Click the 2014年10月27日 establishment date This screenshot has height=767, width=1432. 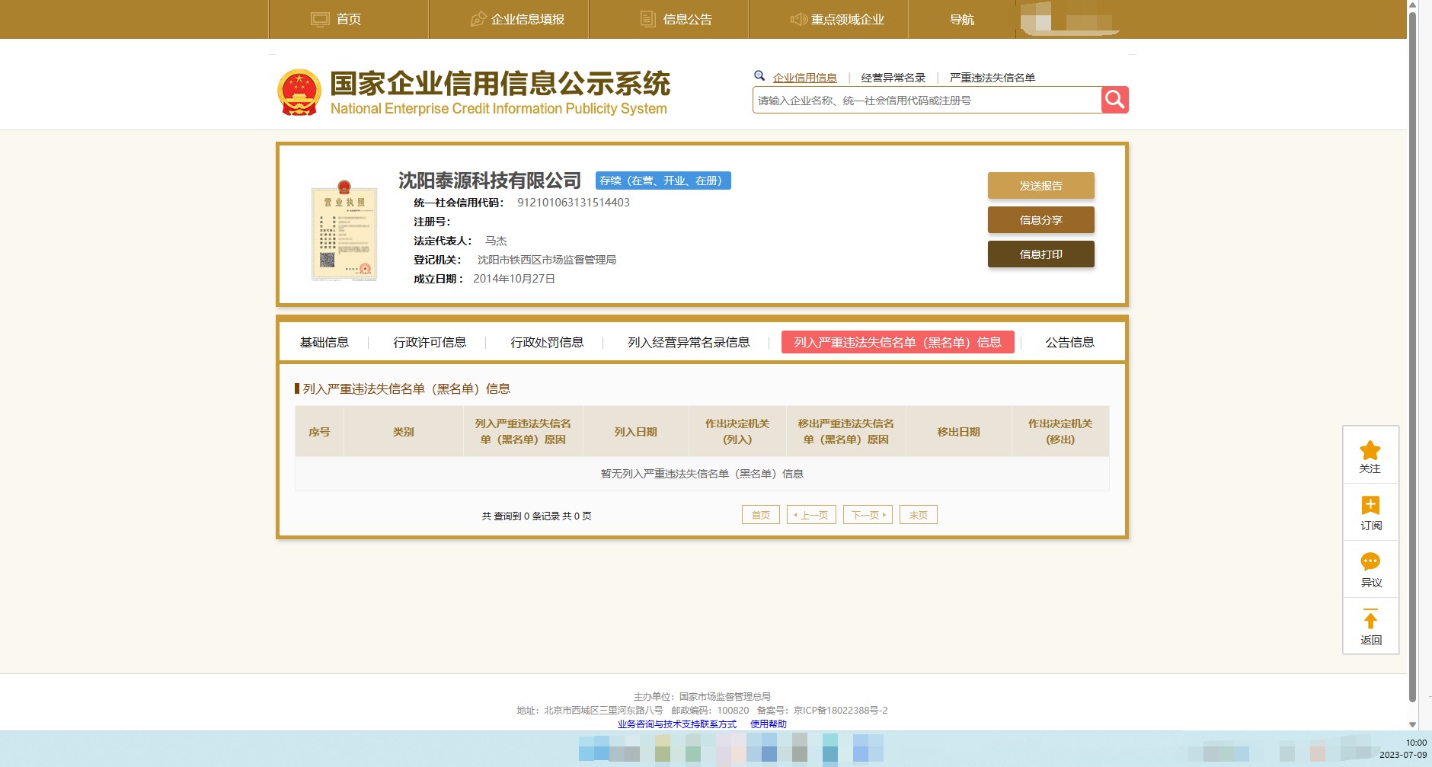click(514, 279)
